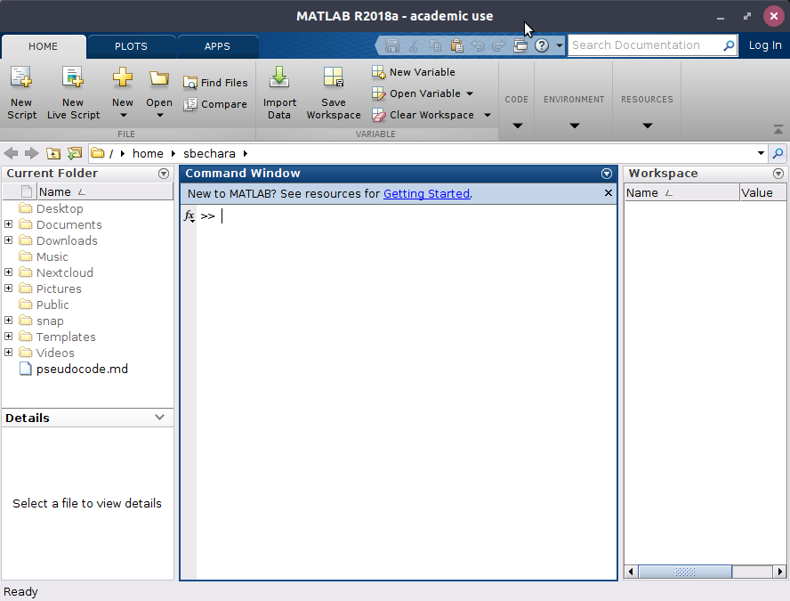790x601 pixels.
Task: Click the Workspace Value column header
Action: (x=762, y=192)
